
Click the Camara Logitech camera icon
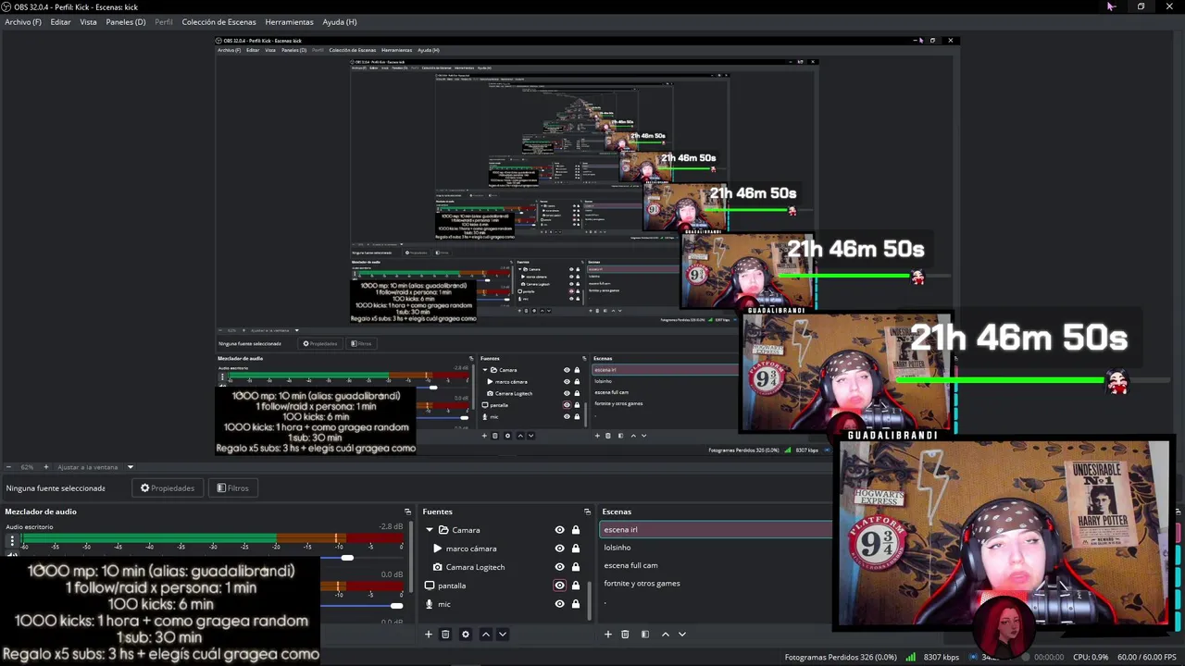[438, 567]
